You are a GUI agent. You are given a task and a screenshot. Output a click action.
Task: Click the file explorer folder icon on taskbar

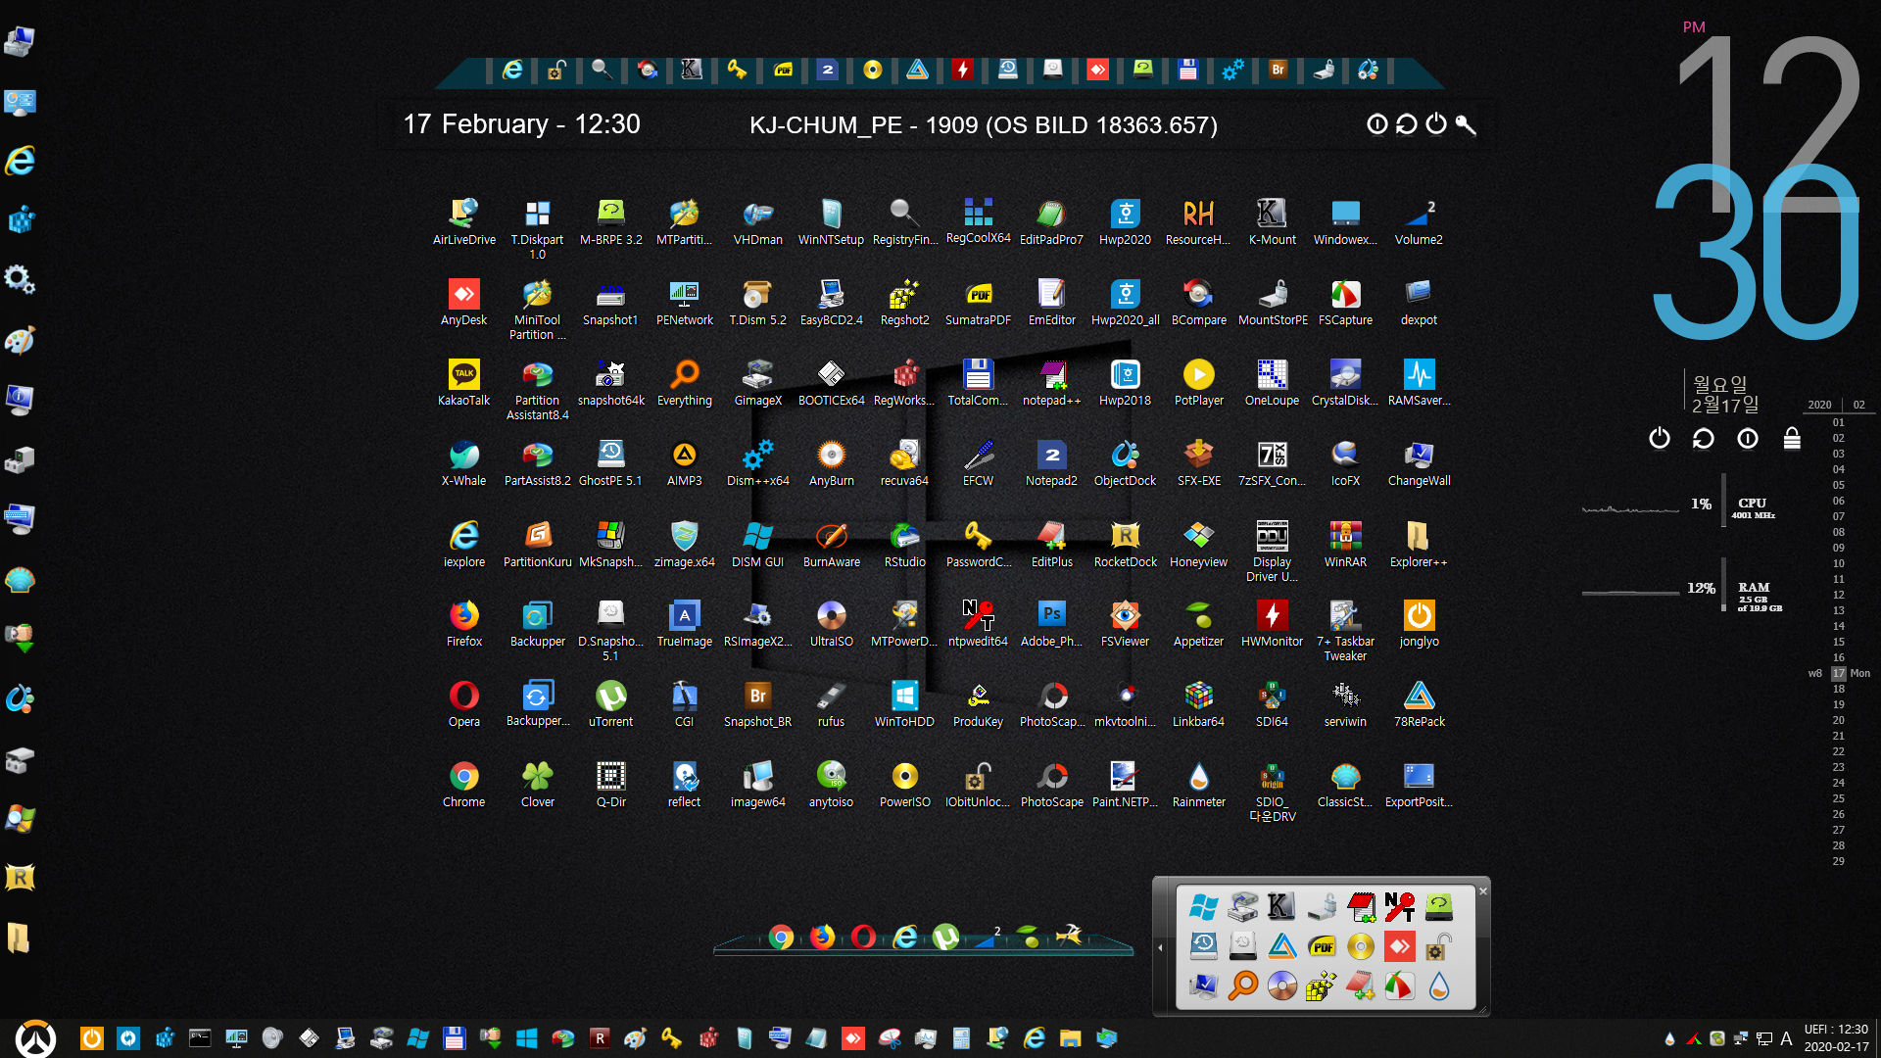(x=1071, y=1038)
